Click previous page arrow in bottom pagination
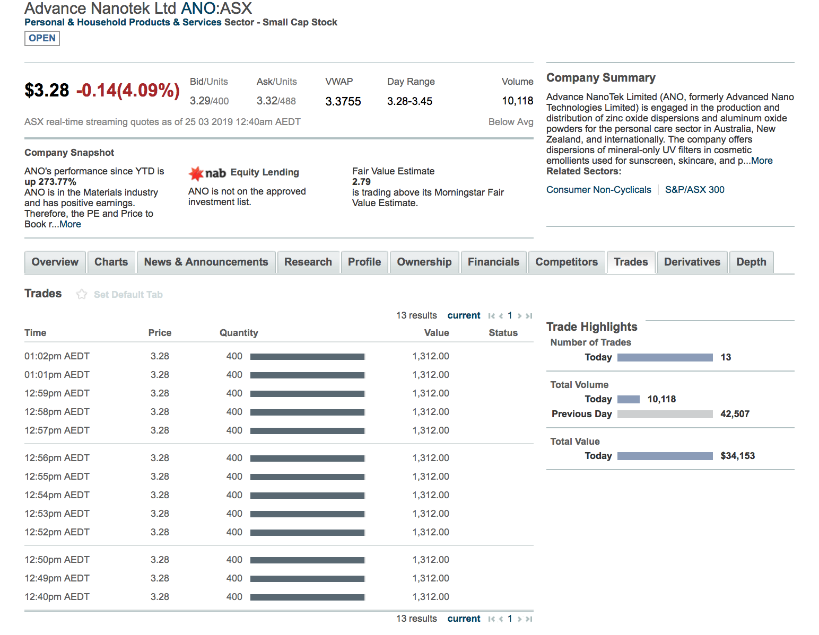Image resolution: width=819 pixels, height=635 pixels. pos(501,619)
